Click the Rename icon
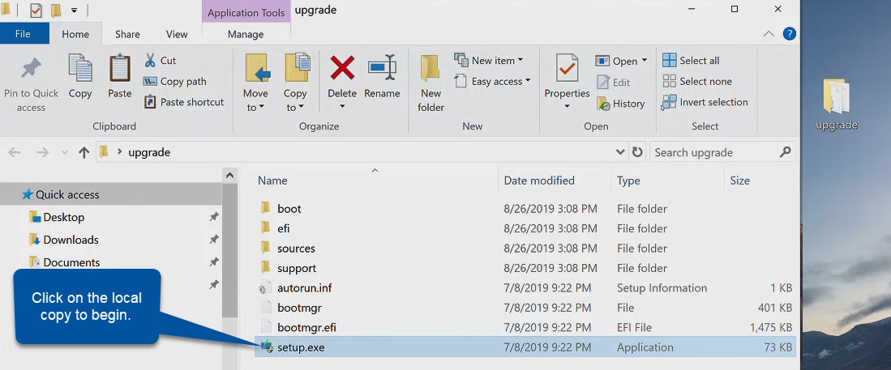Image resolution: width=891 pixels, height=370 pixels. 382,67
